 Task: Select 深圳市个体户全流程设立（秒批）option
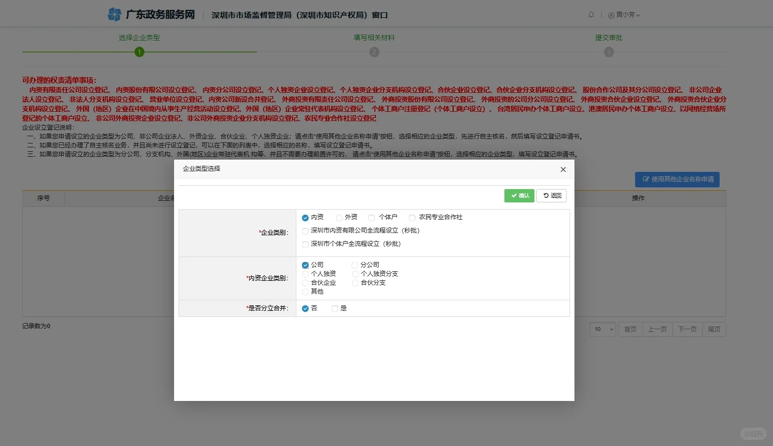305,244
